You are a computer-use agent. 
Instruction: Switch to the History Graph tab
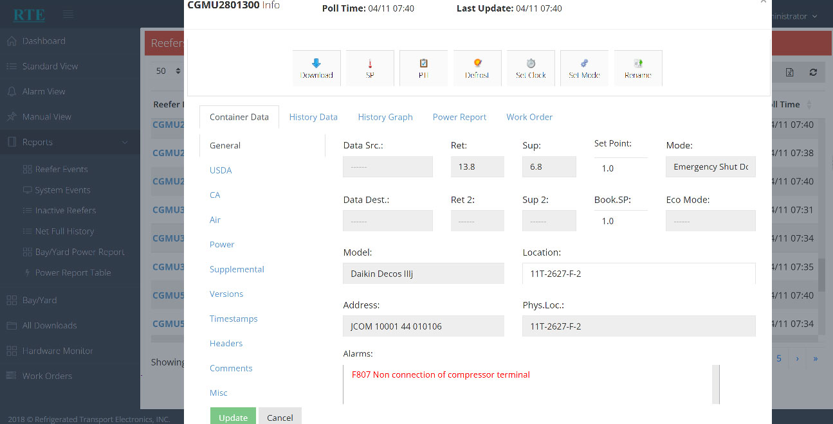tap(385, 116)
